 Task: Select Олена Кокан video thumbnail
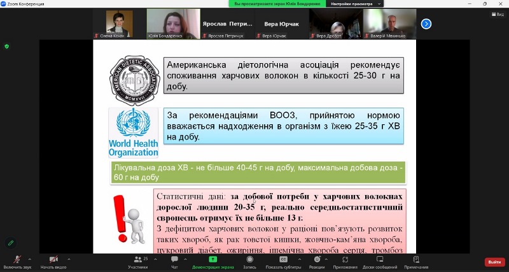tap(120, 24)
